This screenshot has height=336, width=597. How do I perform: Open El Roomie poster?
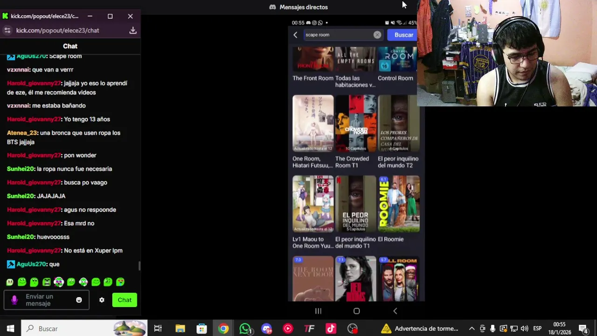[x=399, y=204]
